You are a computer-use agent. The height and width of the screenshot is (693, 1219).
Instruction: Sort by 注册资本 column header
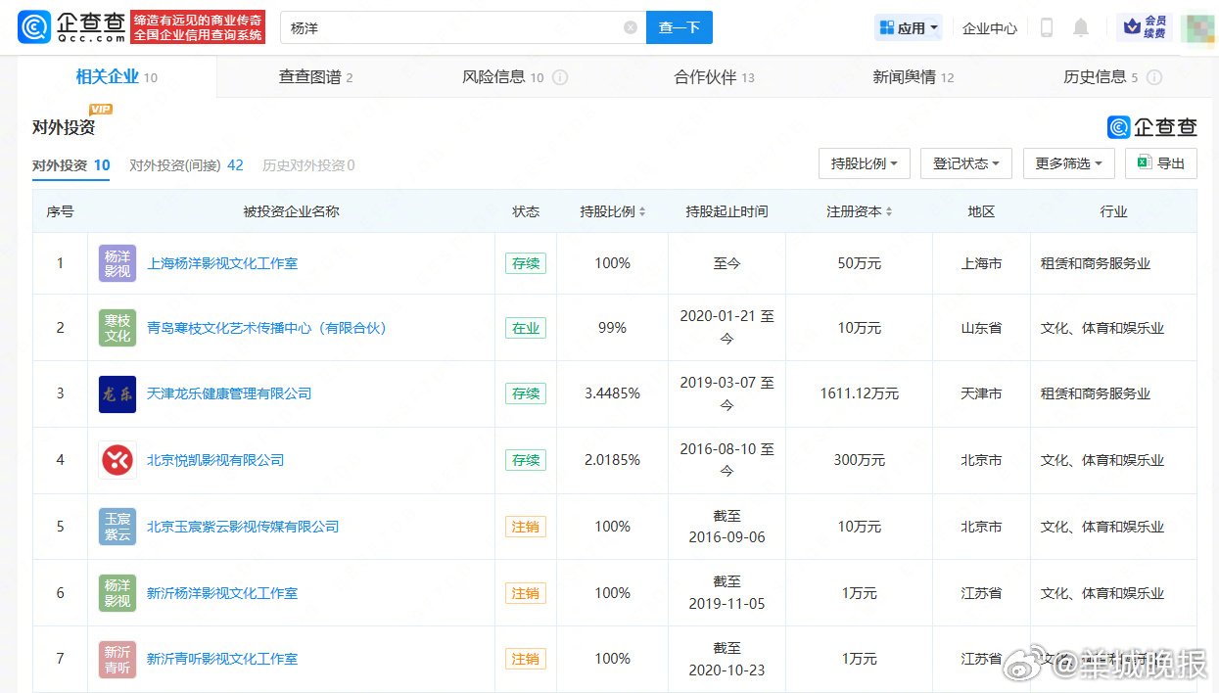pyautogui.click(x=859, y=211)
